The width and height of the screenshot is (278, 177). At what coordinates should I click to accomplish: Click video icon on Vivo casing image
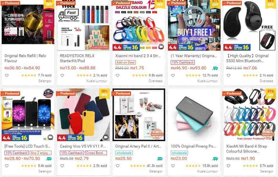click(106, 137)
